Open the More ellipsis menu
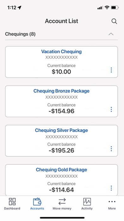This screenshot has width=124, height=221. tap(112, 202)
